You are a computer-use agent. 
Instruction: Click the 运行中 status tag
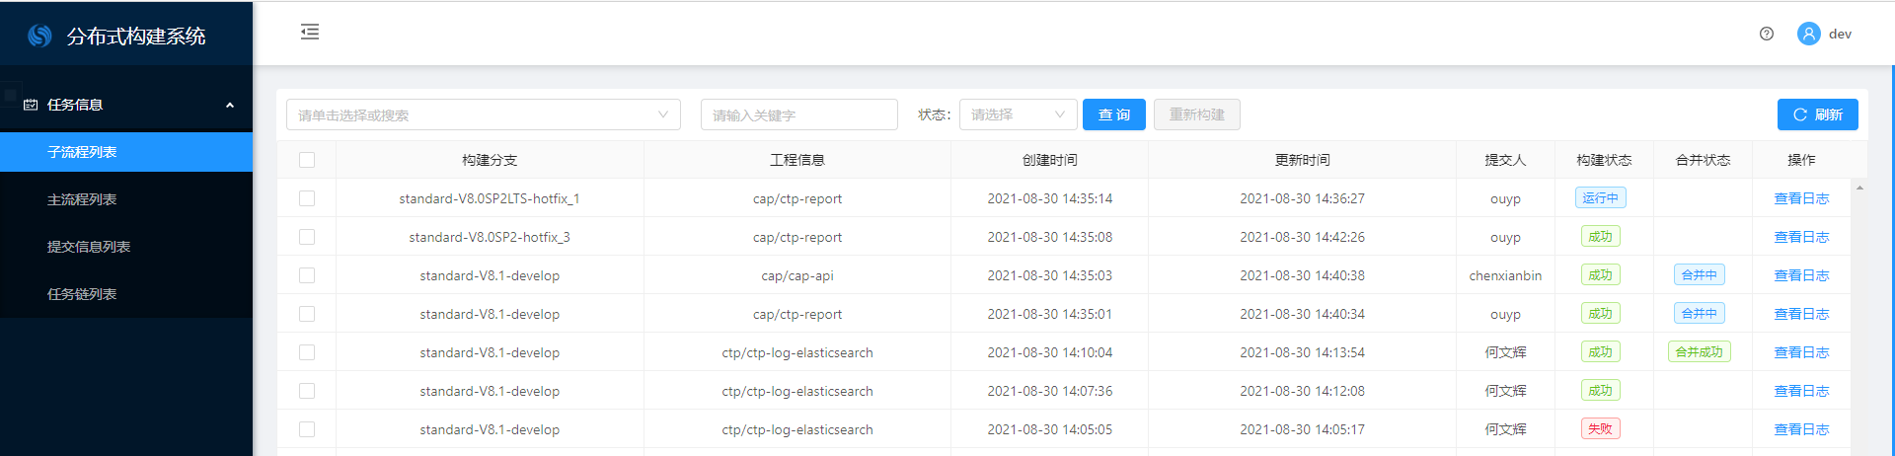(1600, 198)
